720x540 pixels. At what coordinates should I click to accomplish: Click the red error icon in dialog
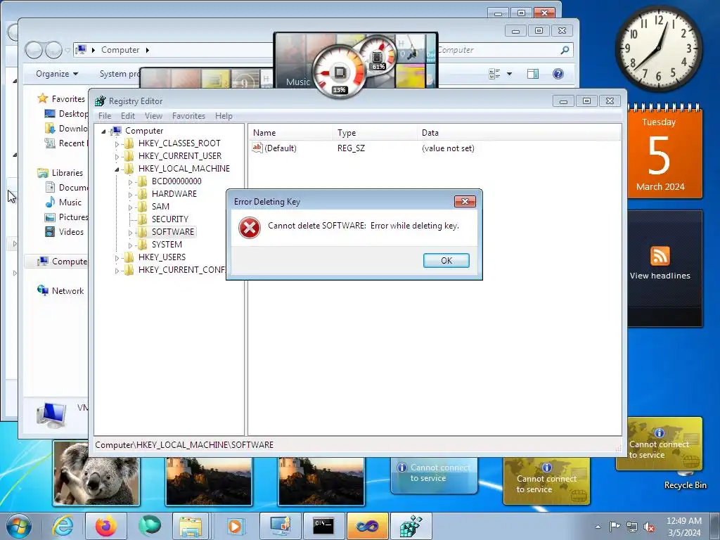point(250,228)
